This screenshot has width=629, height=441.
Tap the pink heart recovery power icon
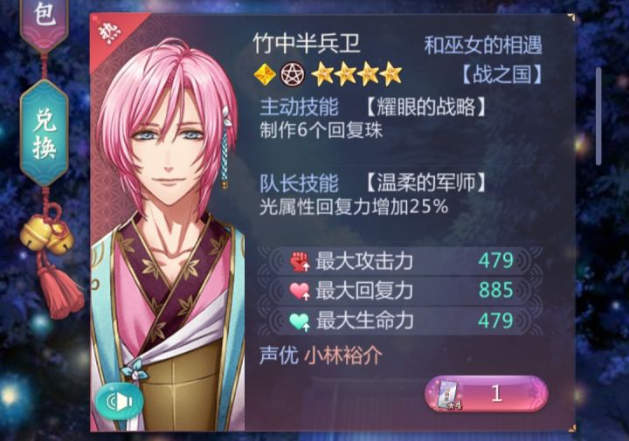click(300, 291)
